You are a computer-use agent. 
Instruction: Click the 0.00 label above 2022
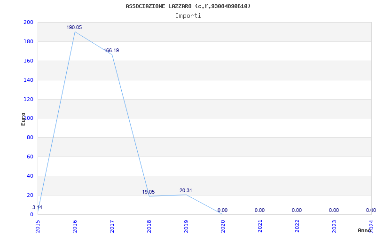point(297,210)
